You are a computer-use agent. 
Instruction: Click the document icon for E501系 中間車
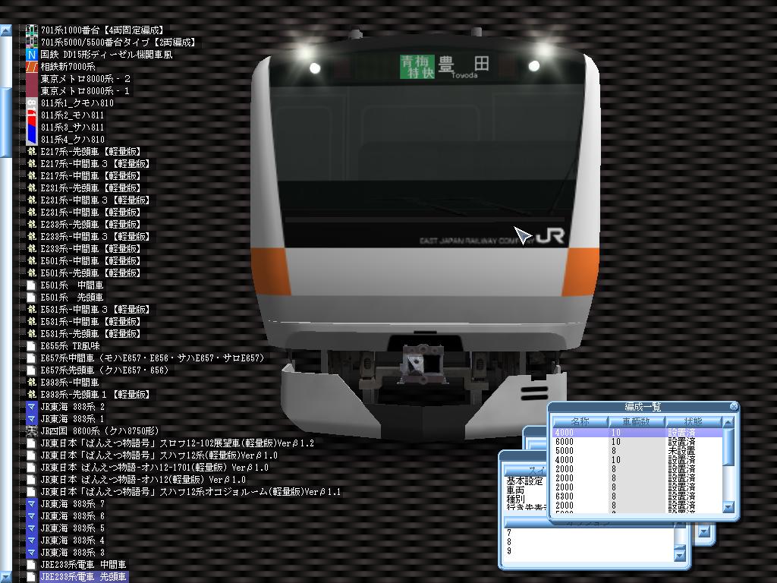(x=32, y=285)
